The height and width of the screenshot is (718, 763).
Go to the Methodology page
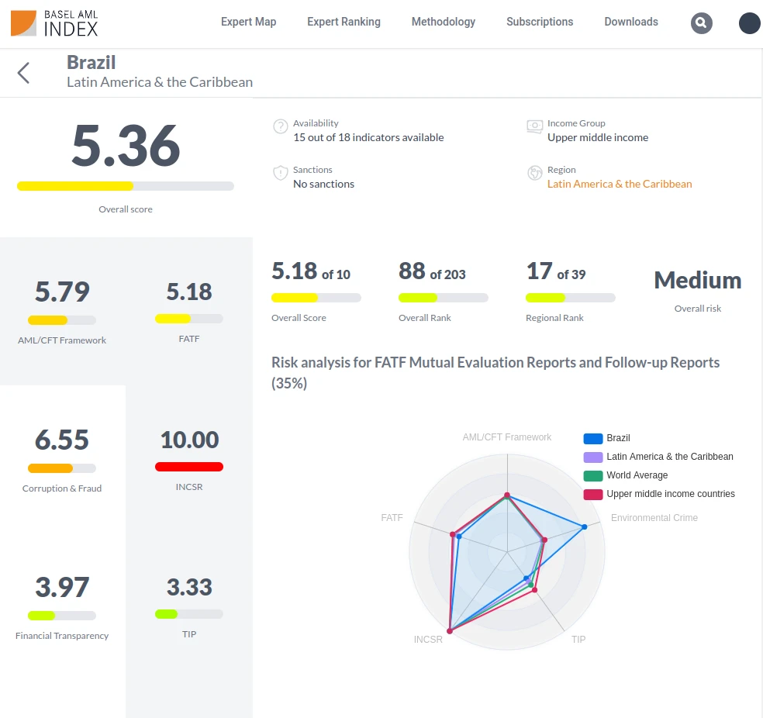tap(443, 22)
